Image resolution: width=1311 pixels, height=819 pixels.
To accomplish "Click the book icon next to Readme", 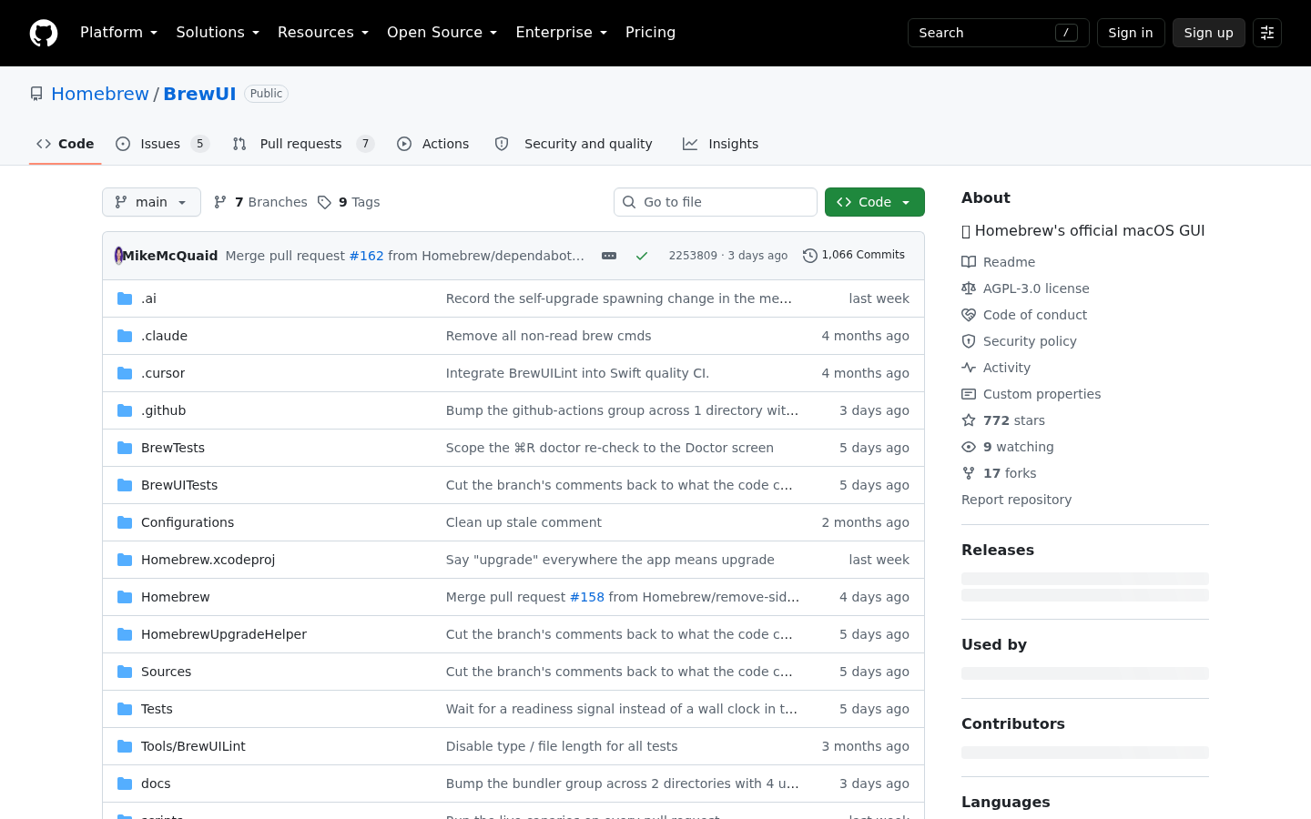I will tap(969, 262).
